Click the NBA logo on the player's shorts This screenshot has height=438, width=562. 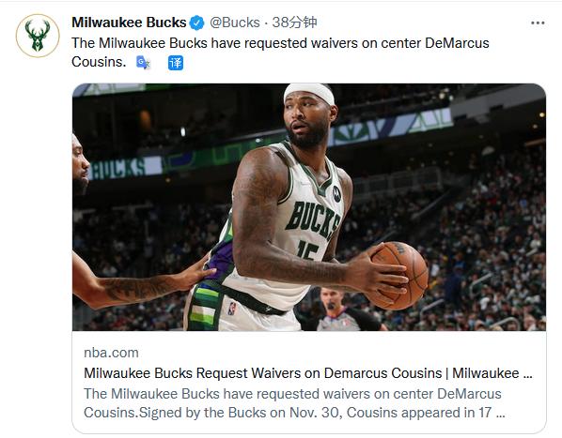(x=232, y=309)
